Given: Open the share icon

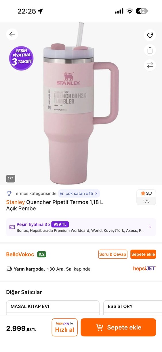Looking at the screenshot, I should point(150,50).
